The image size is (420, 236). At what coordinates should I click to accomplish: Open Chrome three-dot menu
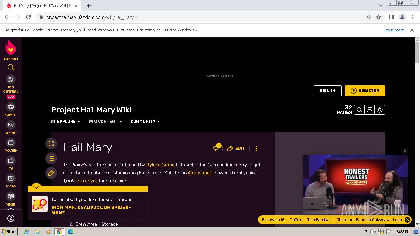[x=413, y=17]
